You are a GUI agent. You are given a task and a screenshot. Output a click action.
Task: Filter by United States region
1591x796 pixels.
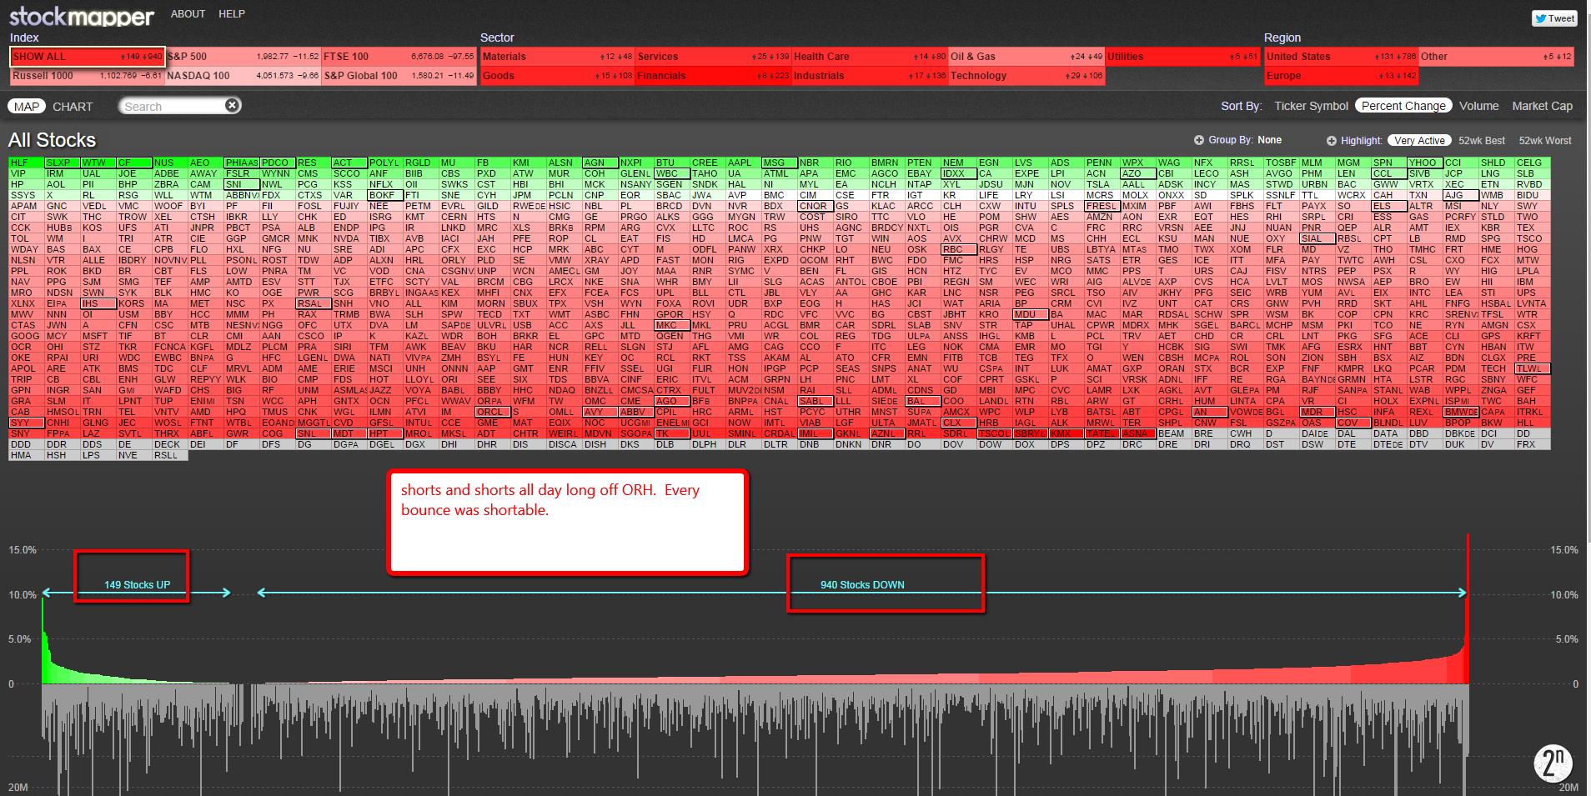1341,57
